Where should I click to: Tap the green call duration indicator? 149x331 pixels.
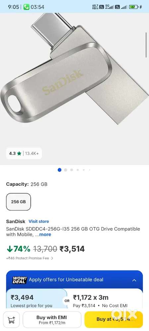(x=34, y=7)
